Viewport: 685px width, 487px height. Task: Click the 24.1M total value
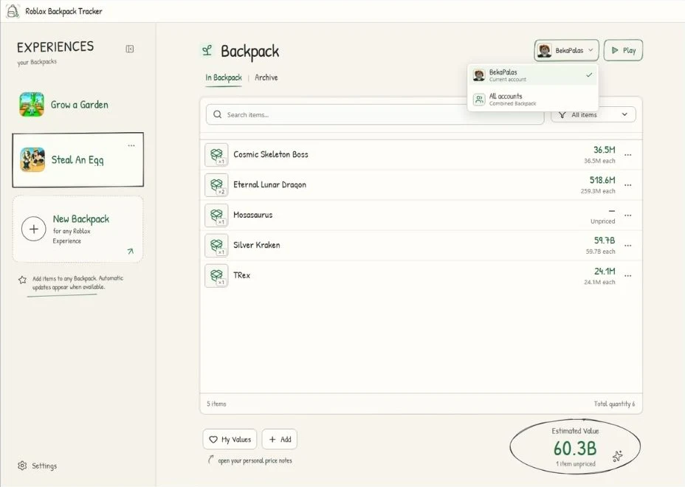click(605, 272)
